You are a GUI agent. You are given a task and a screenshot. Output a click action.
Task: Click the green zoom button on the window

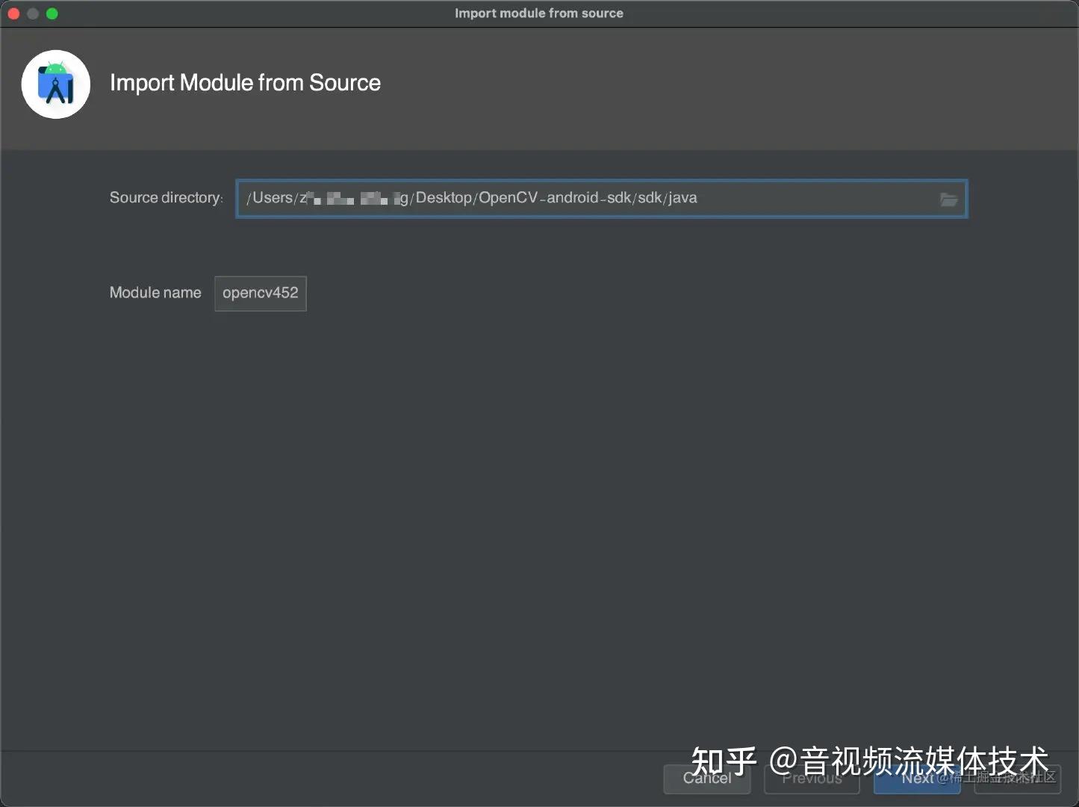(x=52, y=13)
